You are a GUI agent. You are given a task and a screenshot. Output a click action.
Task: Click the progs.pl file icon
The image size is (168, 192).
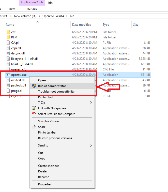point(8,91)
